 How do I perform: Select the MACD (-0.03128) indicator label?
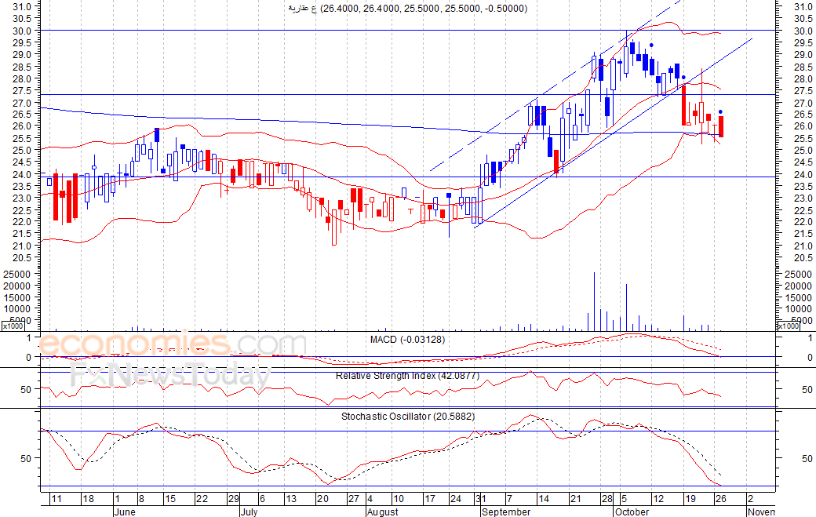[407, 340]
